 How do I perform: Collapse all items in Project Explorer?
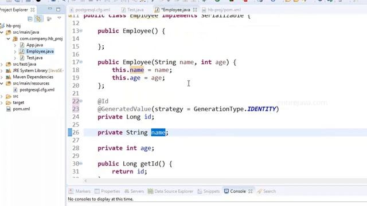point(30,19)
